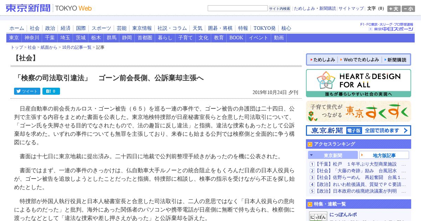Viewport: 421px width, 221px height.
Task: Select 子育て in blue submenu
Action: 186,38
